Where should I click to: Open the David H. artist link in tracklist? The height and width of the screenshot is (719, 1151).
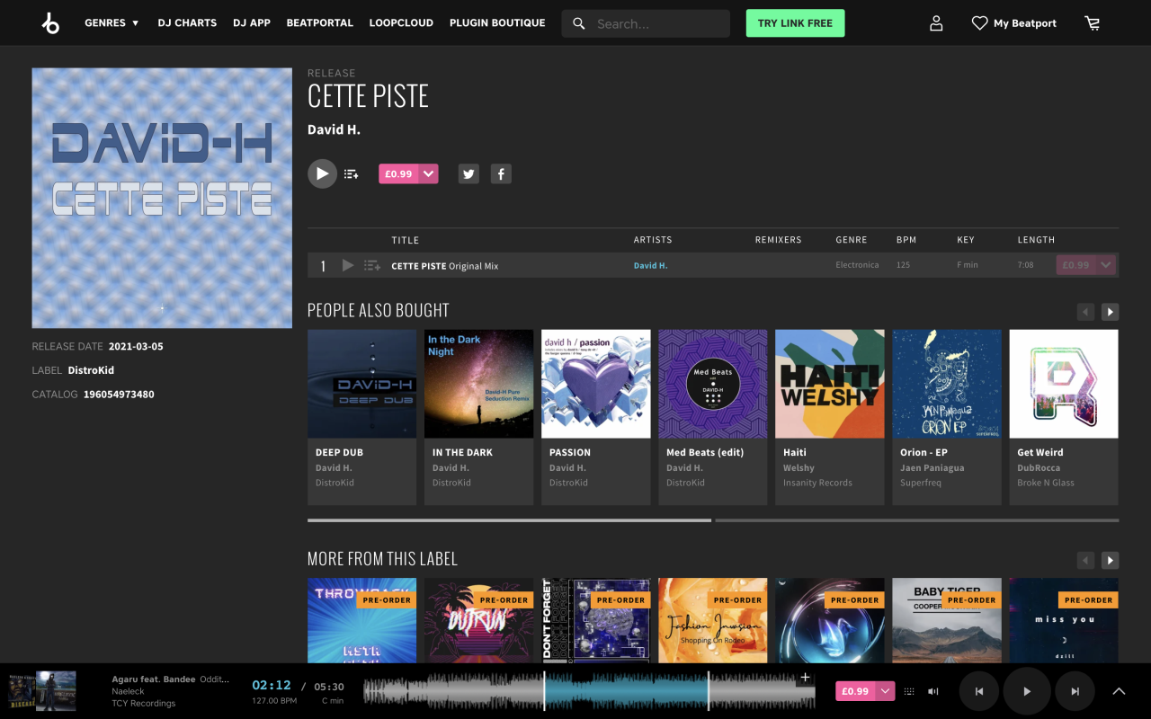pyautogui.click(x=650, y=266)
